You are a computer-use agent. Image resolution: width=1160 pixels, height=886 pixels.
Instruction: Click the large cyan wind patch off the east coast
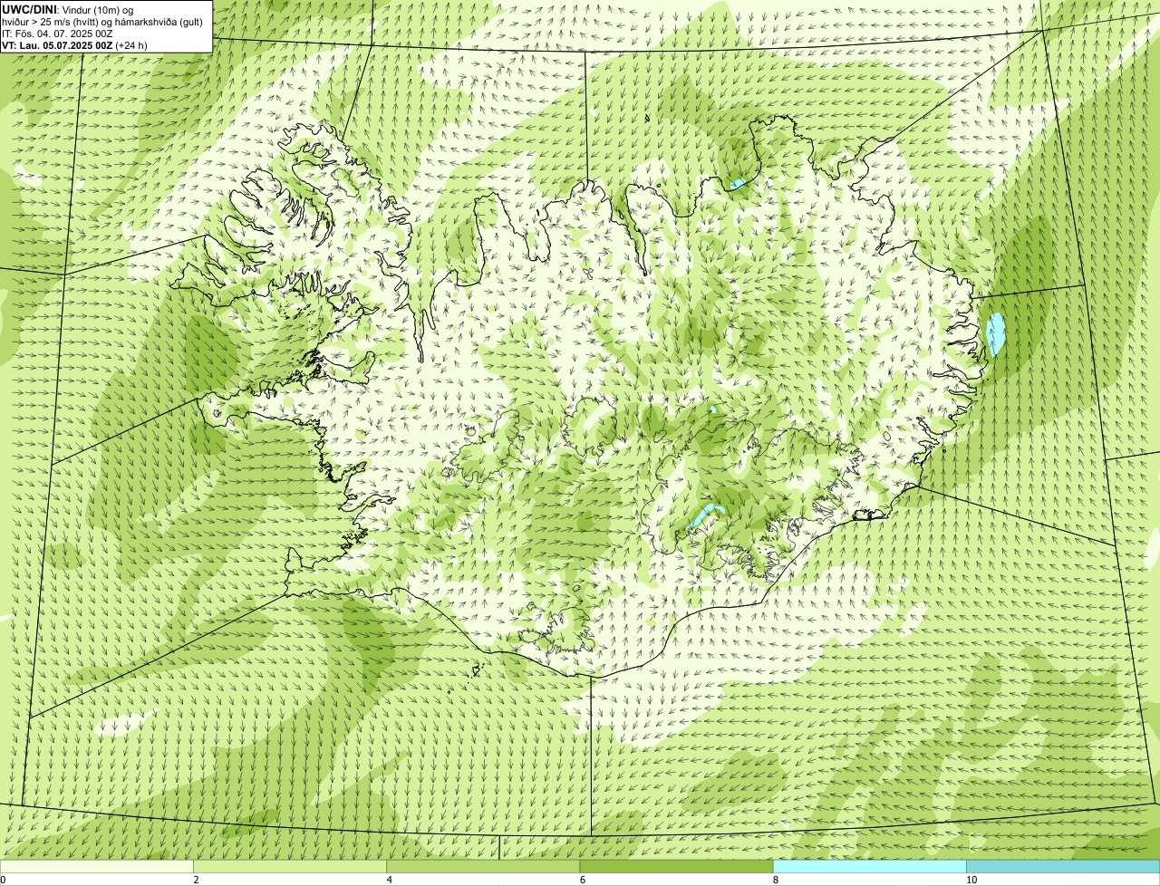[997, 334]
